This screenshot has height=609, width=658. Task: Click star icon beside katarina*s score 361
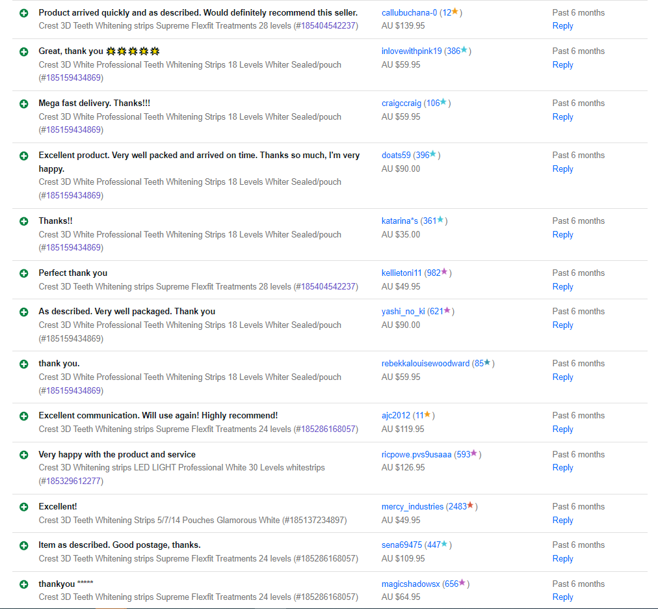(x=440, y=219)
